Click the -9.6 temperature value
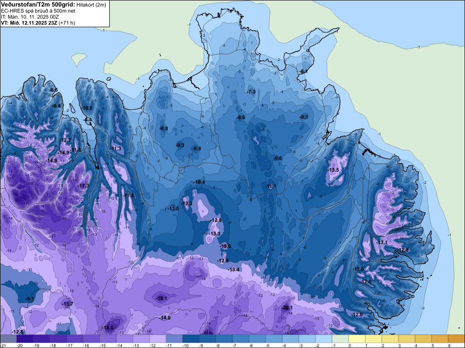465x348 pixels. pos(278,159)
